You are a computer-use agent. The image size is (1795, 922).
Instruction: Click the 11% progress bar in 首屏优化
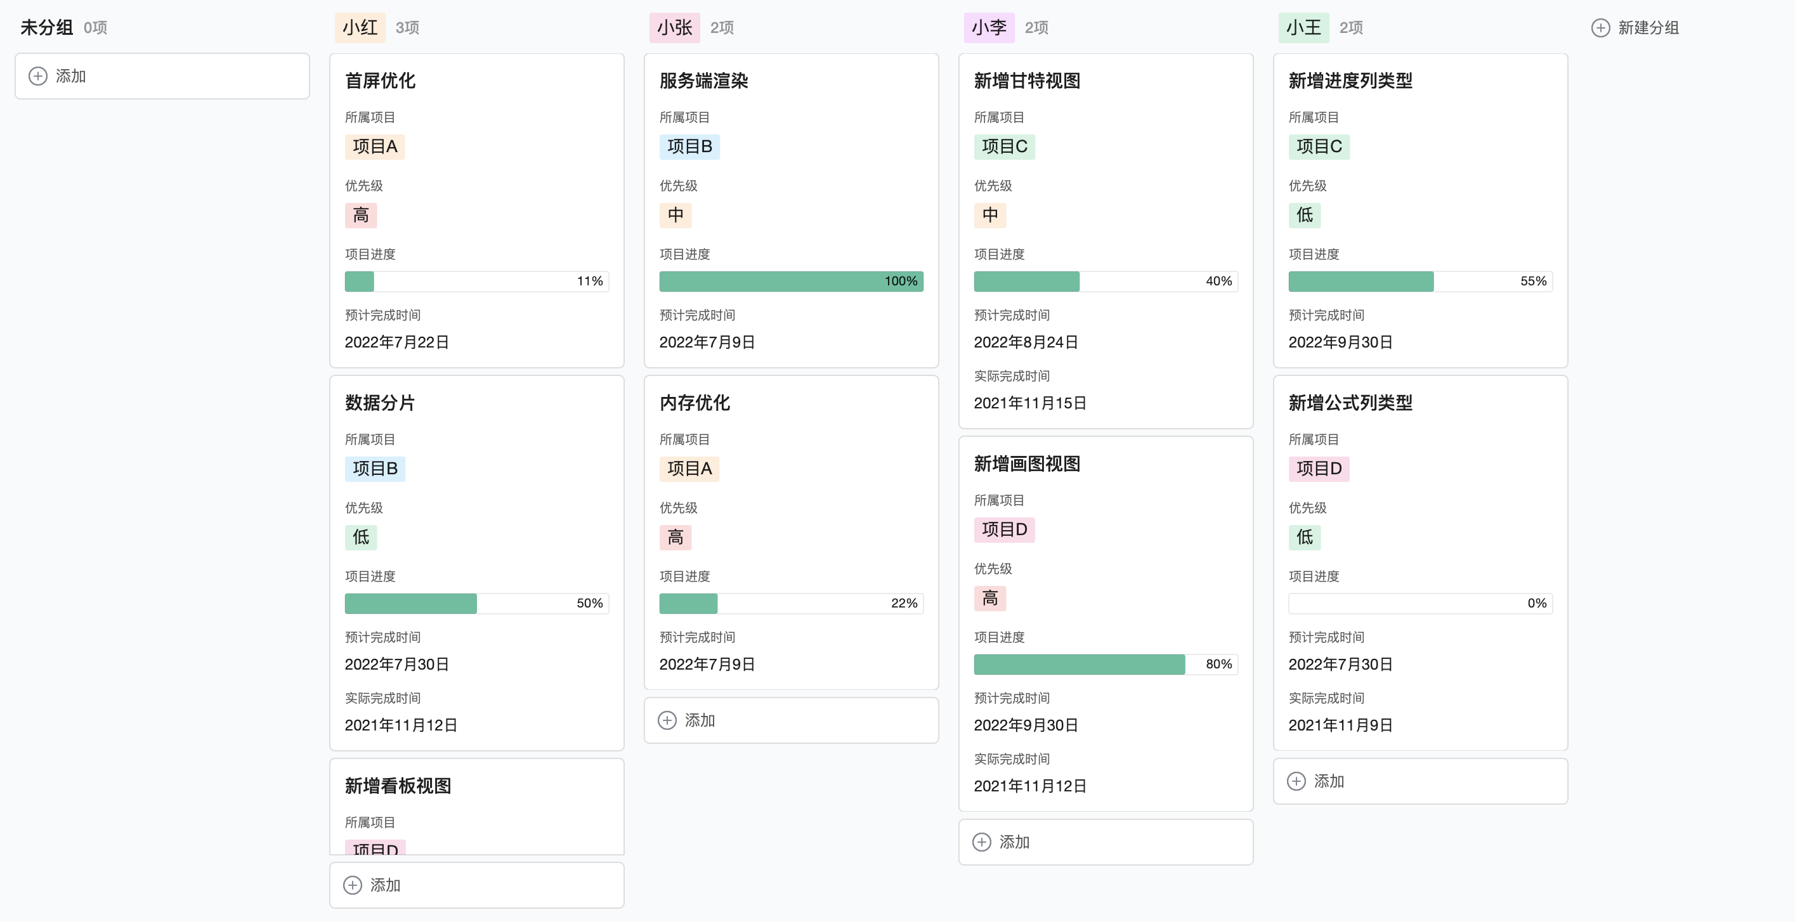point(476,281)
